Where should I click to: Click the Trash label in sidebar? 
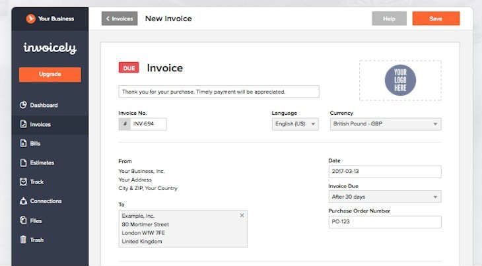tap(37, 240)
